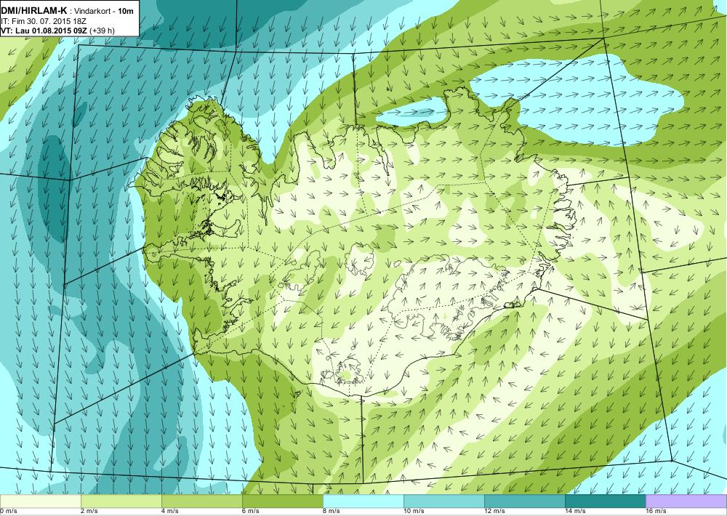Click the 10–12 m/s turquoise legend swatch
This screenshot has width=727, height=516.
click(x=443, y=501)
